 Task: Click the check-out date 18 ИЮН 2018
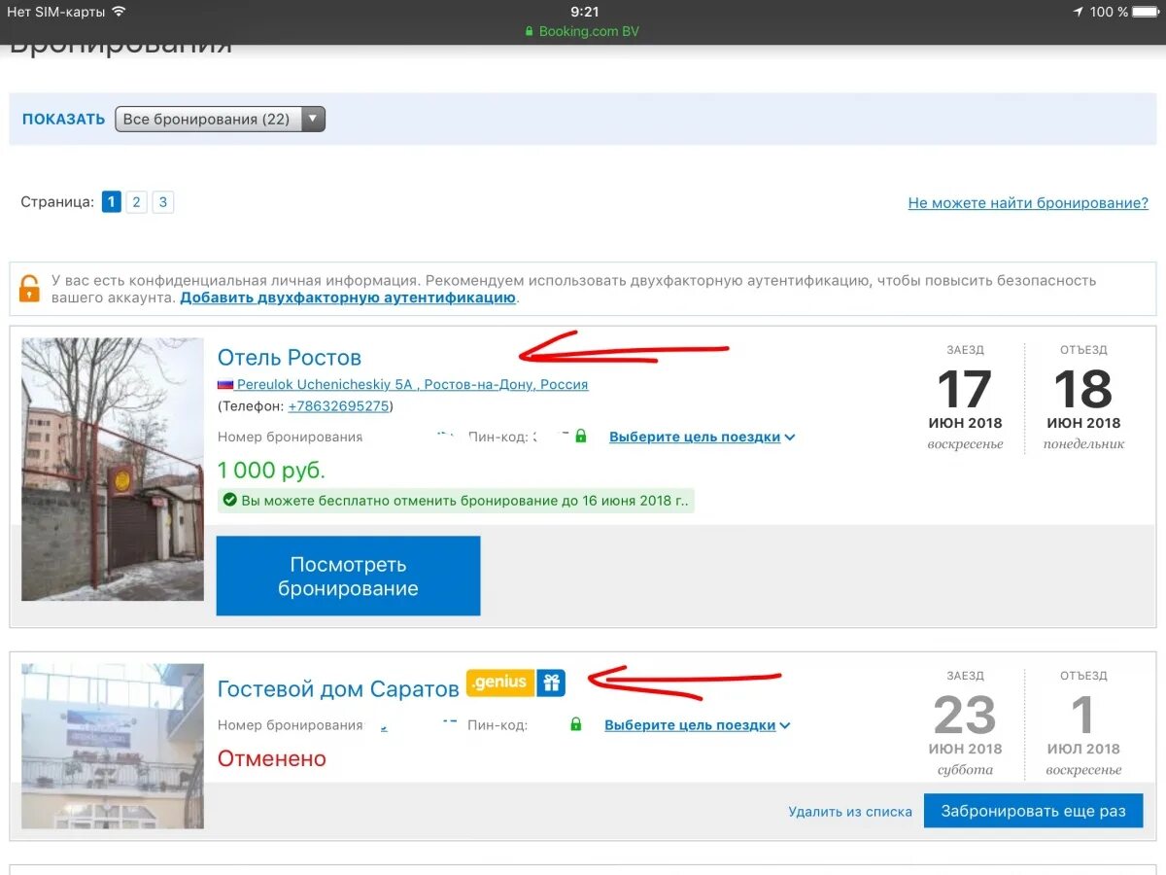pos(1083,398)
